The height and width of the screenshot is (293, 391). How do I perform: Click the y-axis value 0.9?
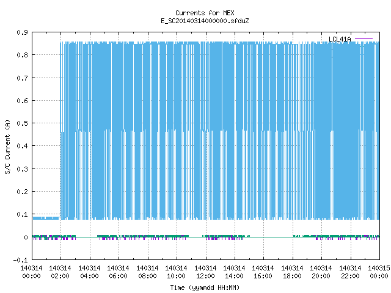point(23,32)
